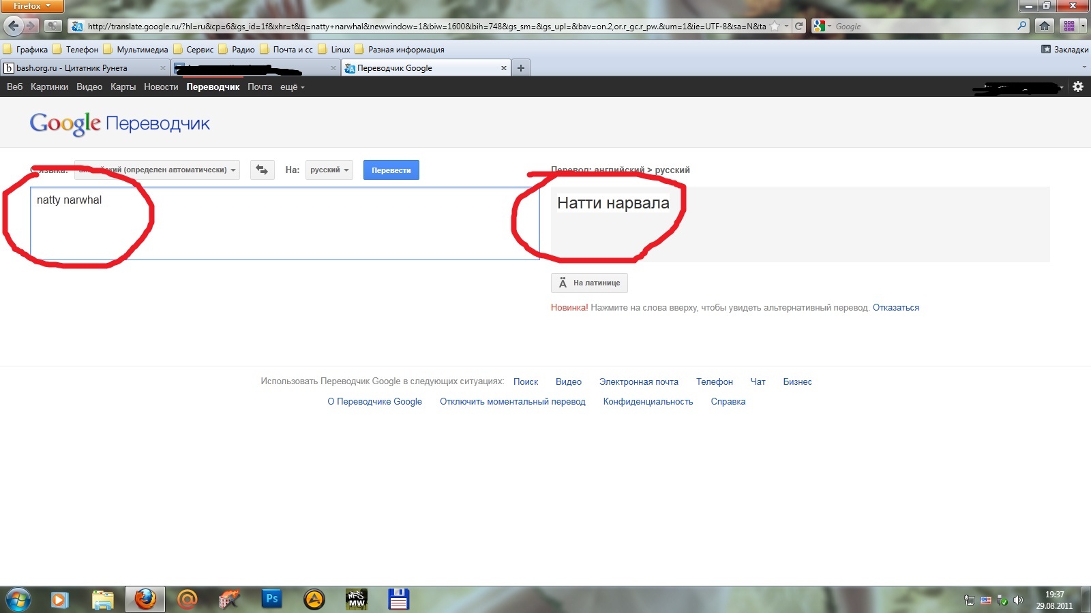Disable instant translation via Отключить моментальный перевод
This screenshot has width=1091, height=613.
pos(512,402)
